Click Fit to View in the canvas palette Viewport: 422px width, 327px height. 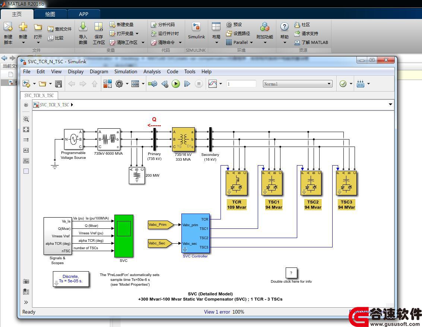(26, 129)
